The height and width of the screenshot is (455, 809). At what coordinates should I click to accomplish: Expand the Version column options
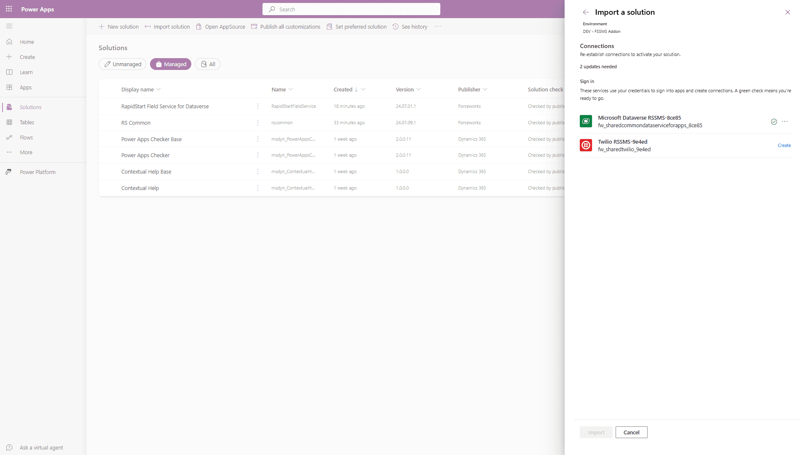[419, 89]
